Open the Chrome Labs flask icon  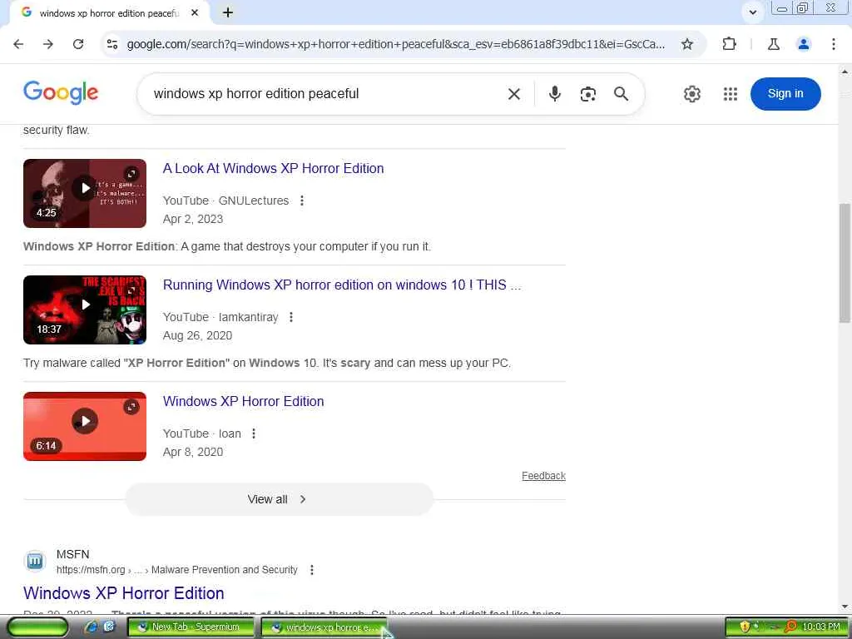click(774, 44)
